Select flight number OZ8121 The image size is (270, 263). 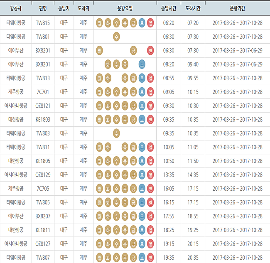pos(43,106)
